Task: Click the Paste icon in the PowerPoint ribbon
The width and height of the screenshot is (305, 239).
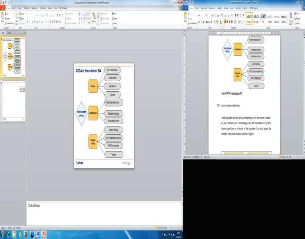Action: pos(2,17)
